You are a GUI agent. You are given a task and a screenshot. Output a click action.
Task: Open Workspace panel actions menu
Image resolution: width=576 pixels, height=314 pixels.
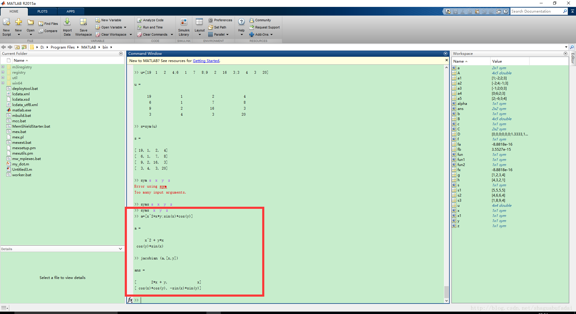(x=565, y=54)
